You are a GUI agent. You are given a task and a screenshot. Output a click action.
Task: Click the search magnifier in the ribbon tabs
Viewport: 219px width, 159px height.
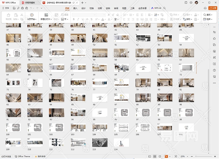165,8
